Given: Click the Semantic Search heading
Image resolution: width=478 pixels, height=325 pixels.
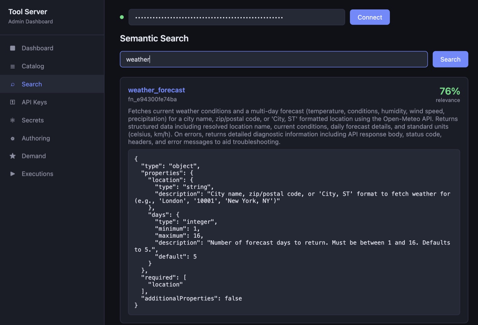Looking at the screenshot, I should tap(154, 38).
